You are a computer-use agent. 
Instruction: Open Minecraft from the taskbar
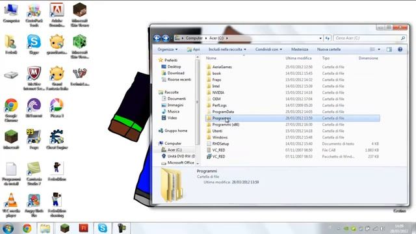coord(65,228)
